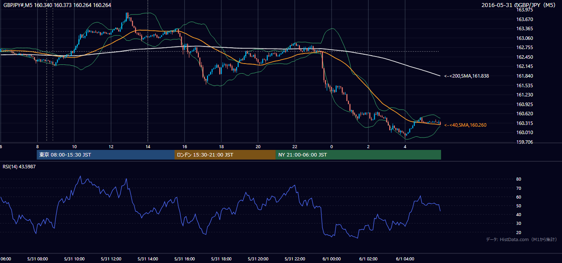Image resolution: width=562 pixels, height=263 pixels.
Task: Click hour marker 0 under price chart
Action: [x=332, y=147]
